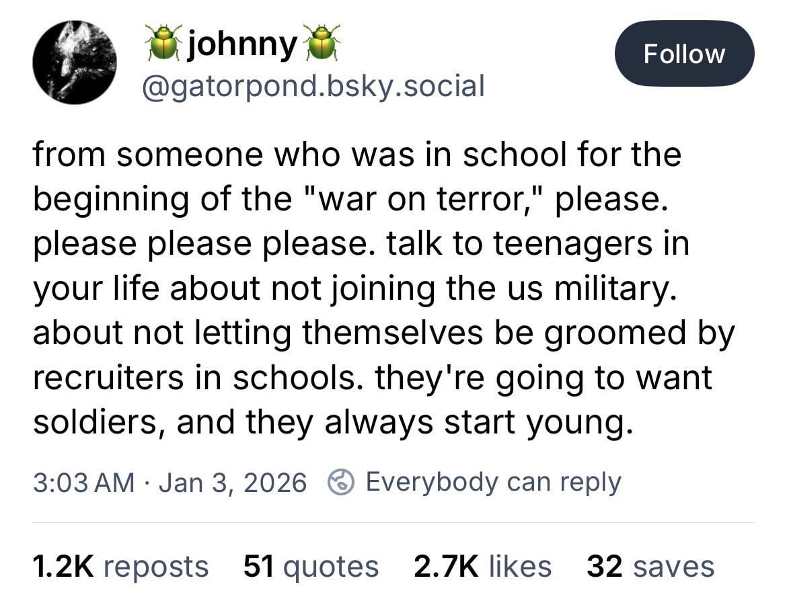Open johnny's profile avatar picture
Viewport: 787px width, 605px height.
point(75,63)
